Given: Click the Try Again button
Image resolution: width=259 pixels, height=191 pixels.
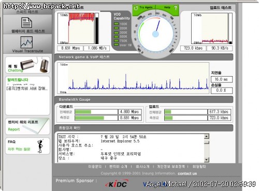Looking at the screenshot, I should pyautogui.click(x=144, y=8).
